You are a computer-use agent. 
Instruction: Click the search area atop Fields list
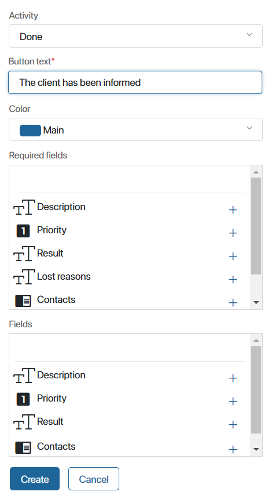tap(130, 349)
